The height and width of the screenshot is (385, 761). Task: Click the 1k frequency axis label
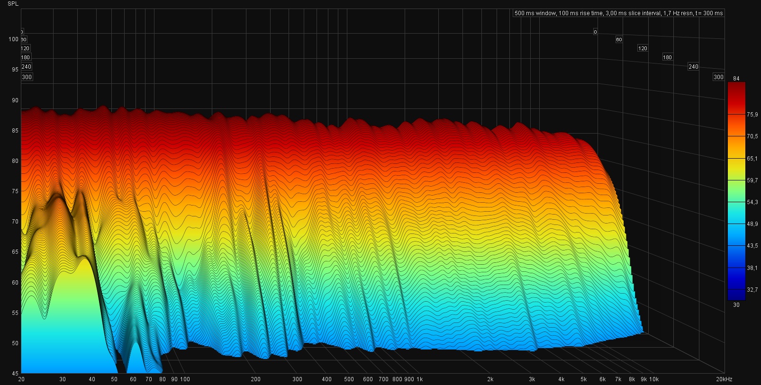point(419,379)
